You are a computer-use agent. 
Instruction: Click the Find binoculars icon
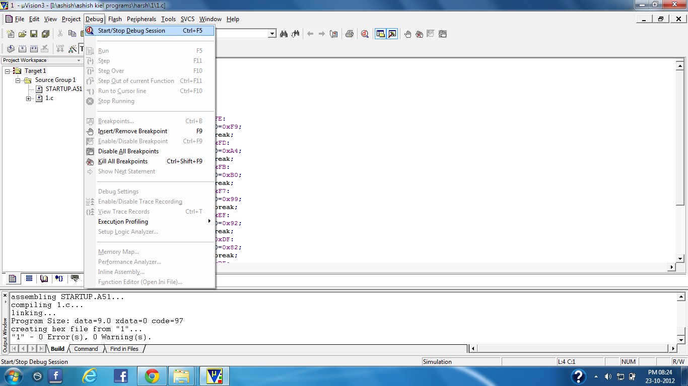click(x=284, y=34)
